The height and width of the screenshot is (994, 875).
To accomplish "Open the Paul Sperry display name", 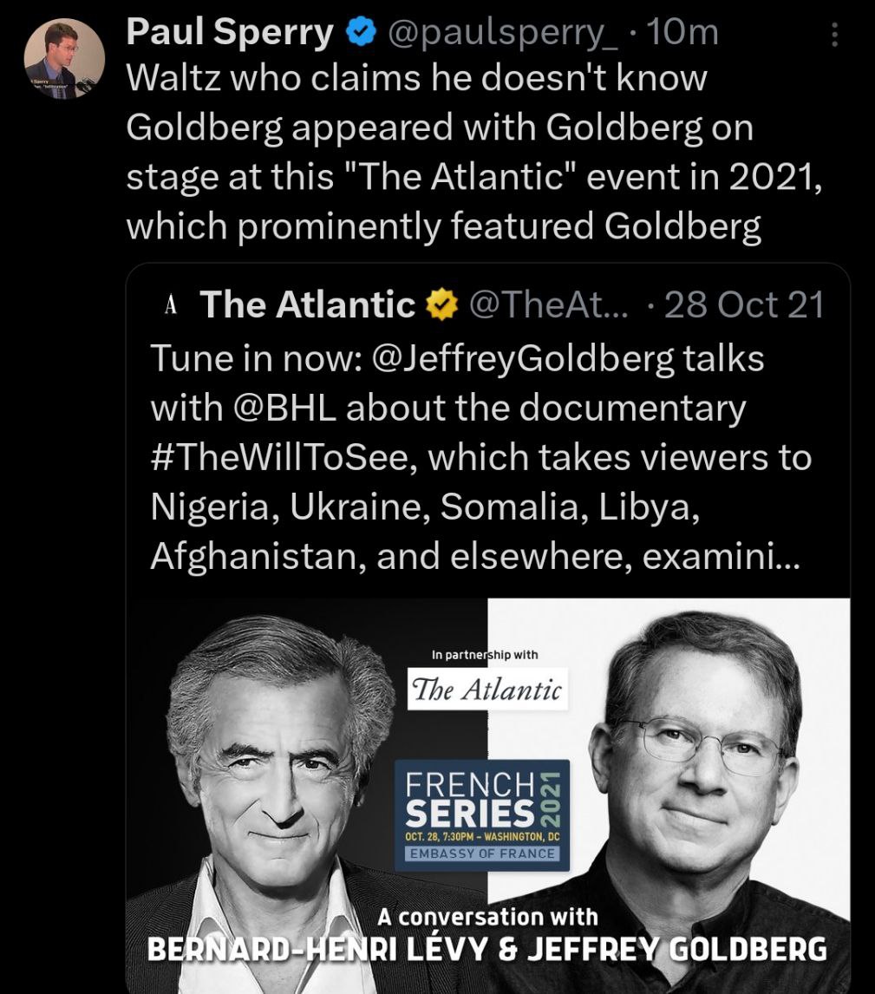I will coord(229,32).
